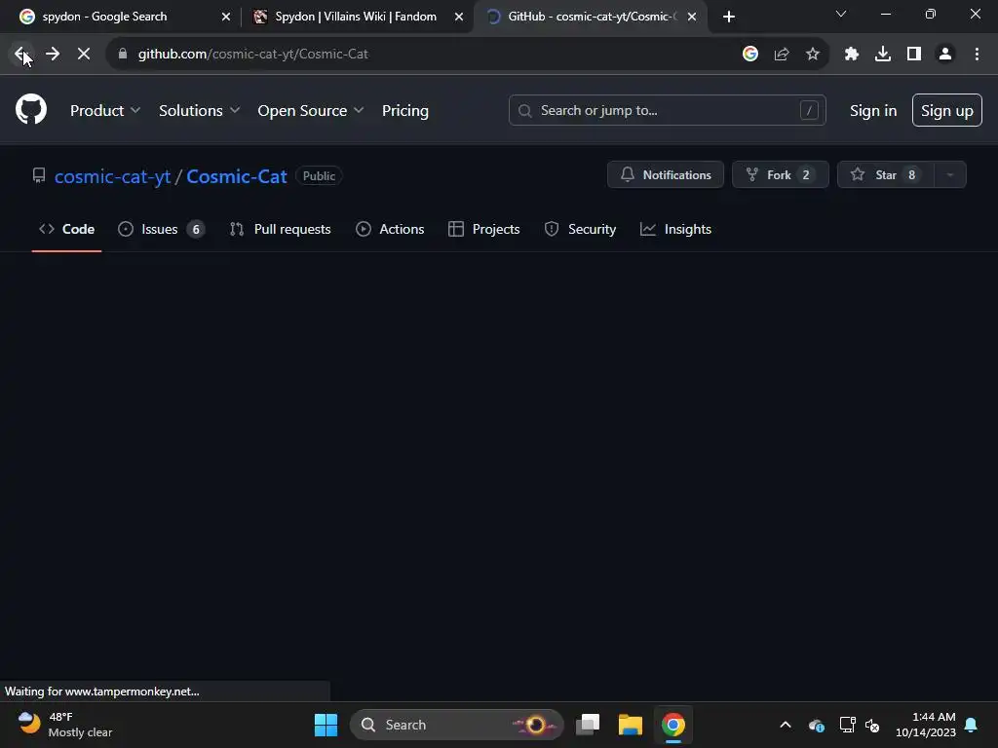
Task: Click the network tray icon
Action: point(847,725)
